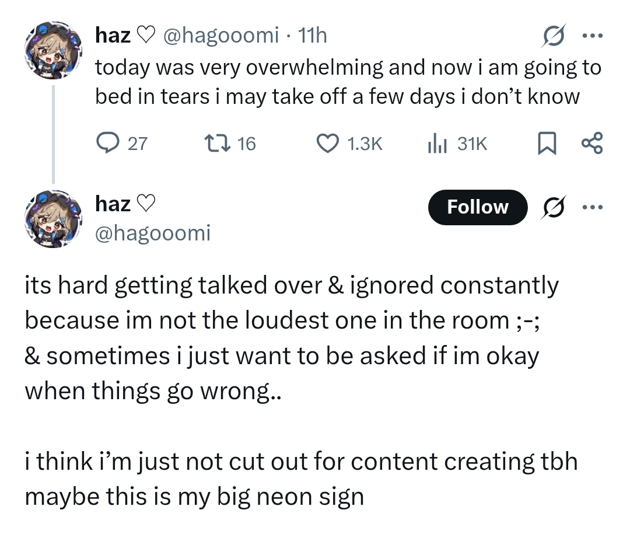Click @hagooomi handle in first tweet header
Viewport: 630px width, 541px height.
[x=220, y=36]
